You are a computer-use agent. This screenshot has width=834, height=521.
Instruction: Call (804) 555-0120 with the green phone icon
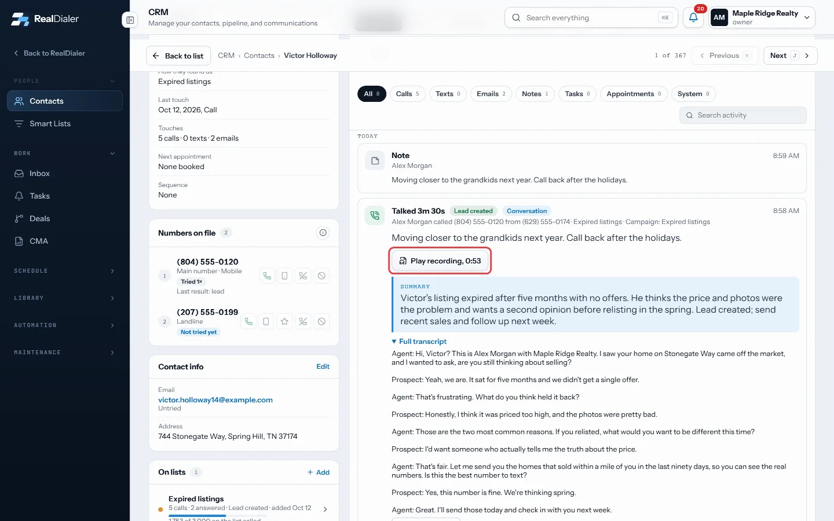[x=267, y=276]
